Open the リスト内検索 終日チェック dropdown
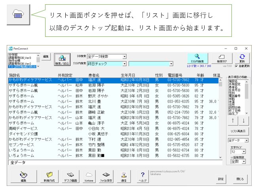Viewport: 258px width, 191px height. (125, 64)
